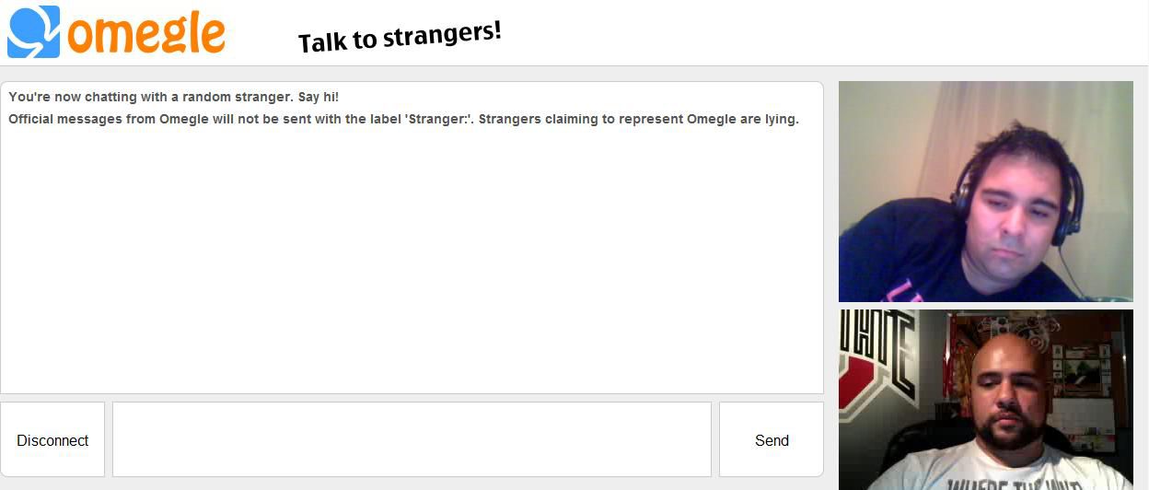1149x490 pixels.
Task: Select the stranger's webcam video feed
Action: [x=985, y=192]
